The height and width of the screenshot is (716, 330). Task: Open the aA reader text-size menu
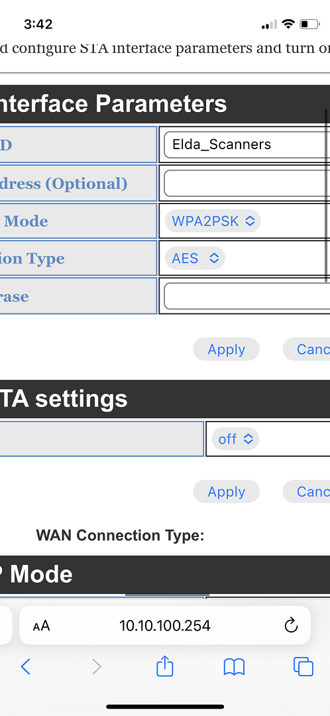(x=41, y=625)
